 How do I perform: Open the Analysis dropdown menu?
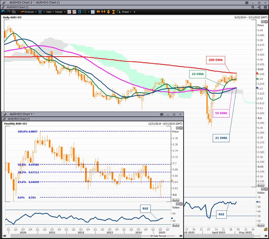point(29,12)
